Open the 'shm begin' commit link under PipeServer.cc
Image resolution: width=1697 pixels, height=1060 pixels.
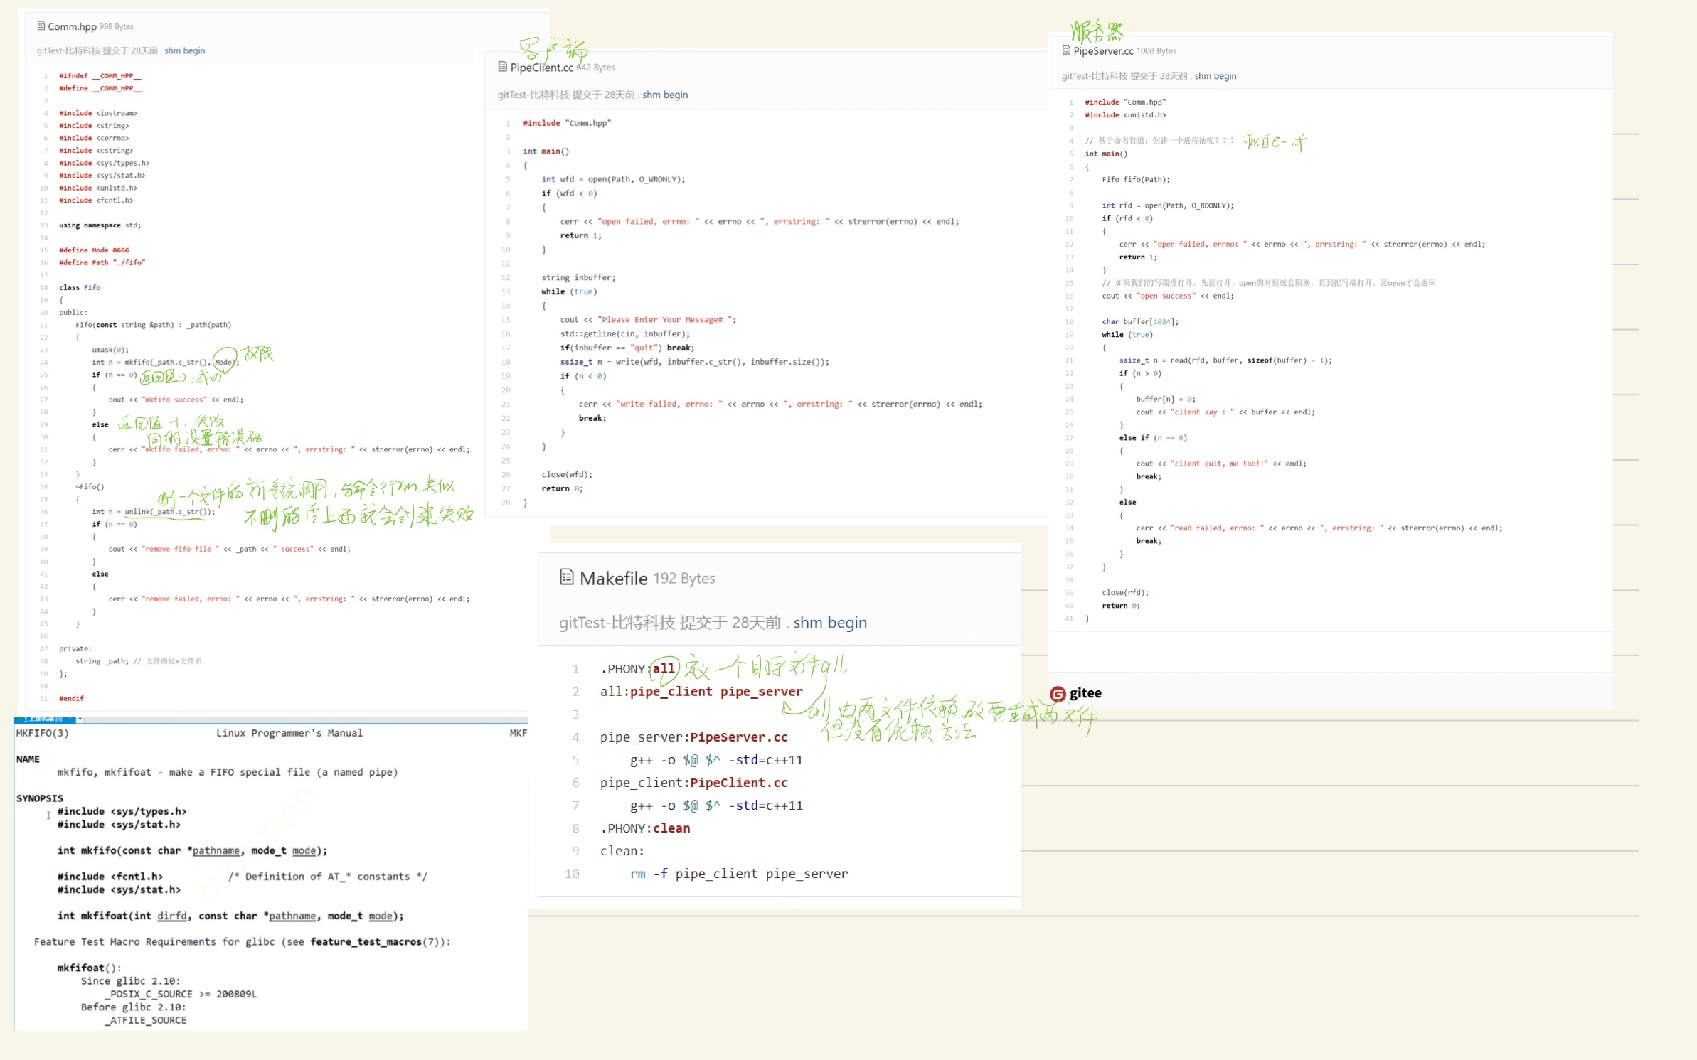(x=1215, y=76)
